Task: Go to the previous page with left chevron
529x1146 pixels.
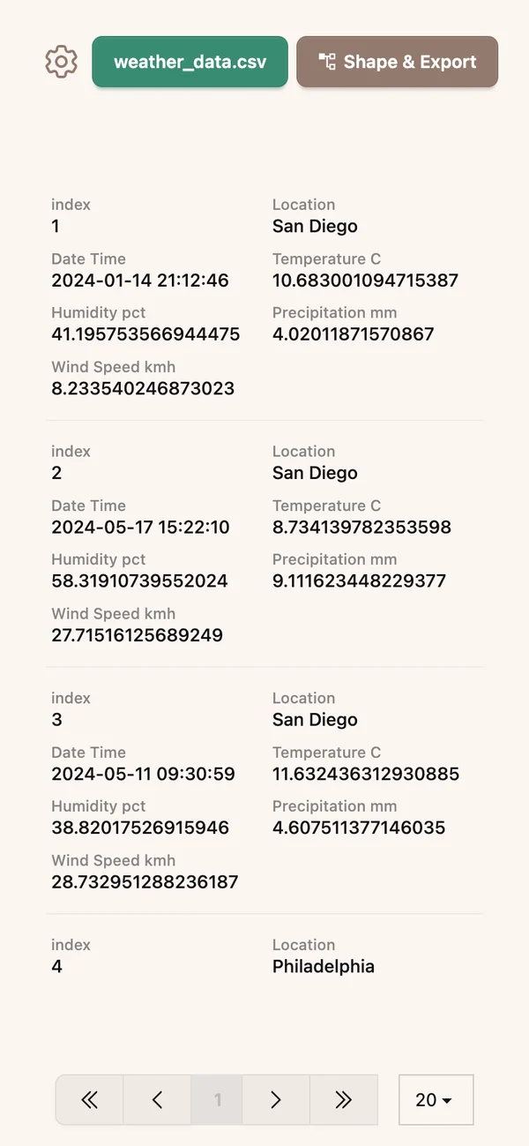Action: [x=157, y=1099]
